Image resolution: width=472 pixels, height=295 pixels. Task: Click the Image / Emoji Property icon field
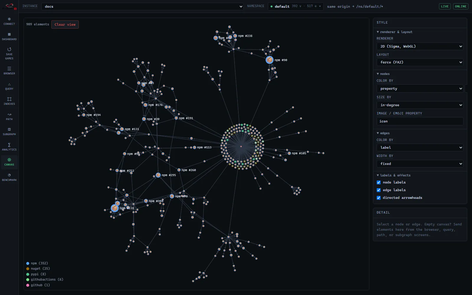(x=420, y=121)
